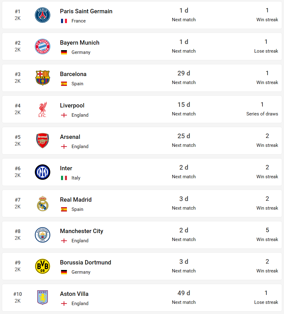Open the Paris Saint Germain team name link
Screen dimensions: 284x314
coord(86,11)
